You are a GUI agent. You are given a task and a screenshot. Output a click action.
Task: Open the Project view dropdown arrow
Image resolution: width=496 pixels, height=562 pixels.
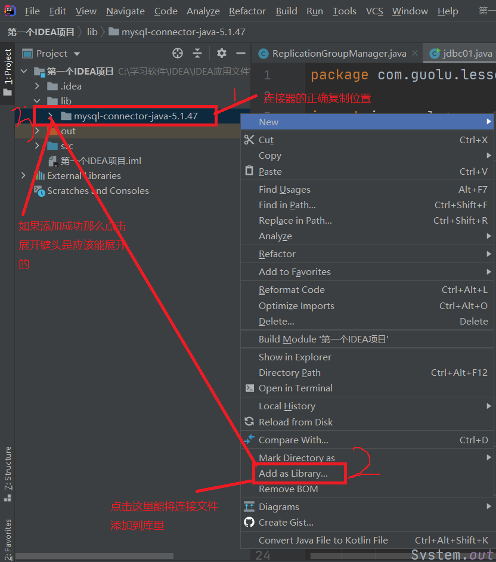tap(77, 54)
